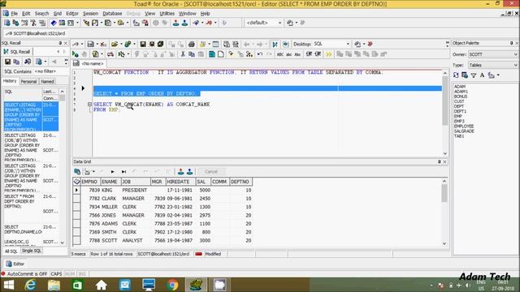This screenshot has width=520, height=292.
Task: Select the All SQL tab
Action: pos(11,251)
